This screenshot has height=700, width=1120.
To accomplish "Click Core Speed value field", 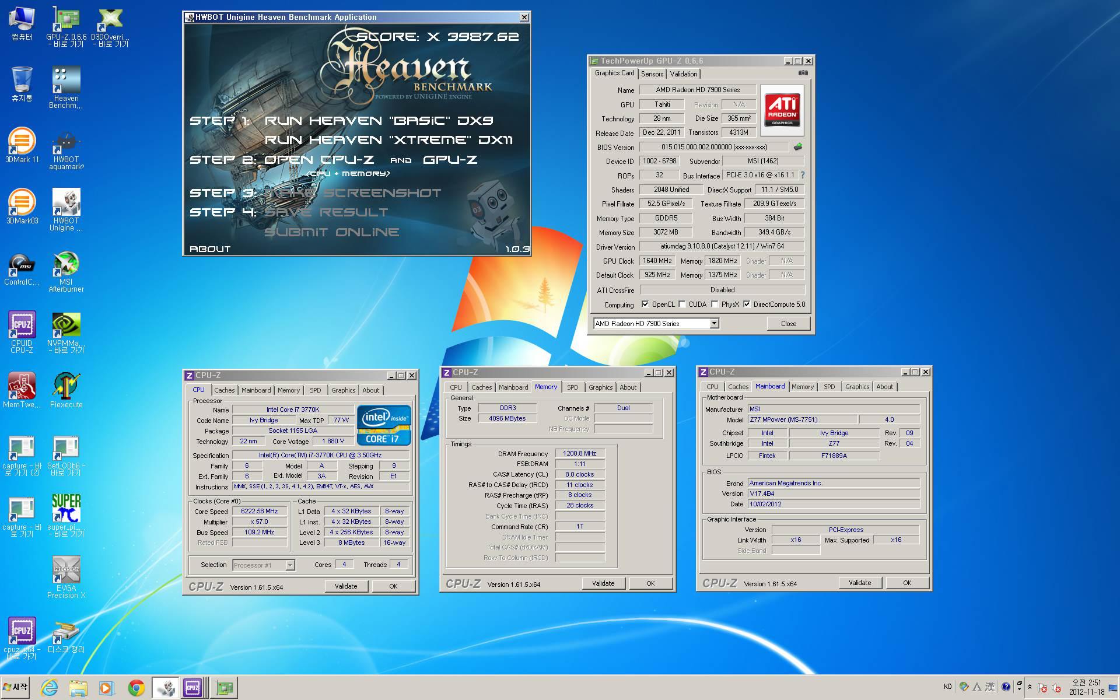I will 260,512.
